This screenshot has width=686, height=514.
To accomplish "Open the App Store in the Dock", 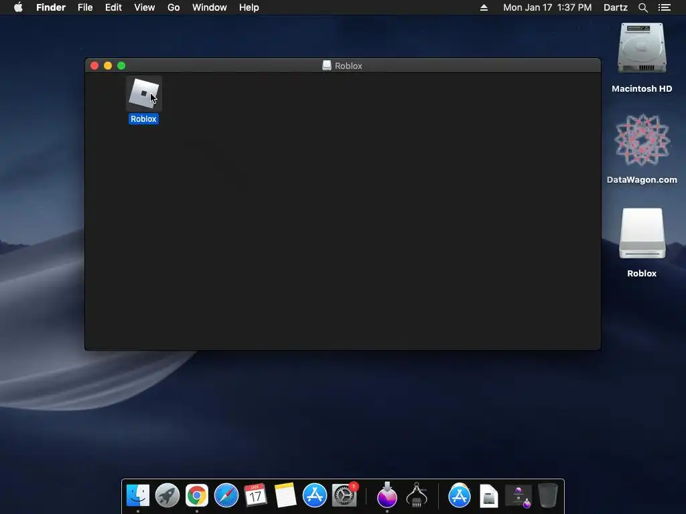I will click(315, 496).
